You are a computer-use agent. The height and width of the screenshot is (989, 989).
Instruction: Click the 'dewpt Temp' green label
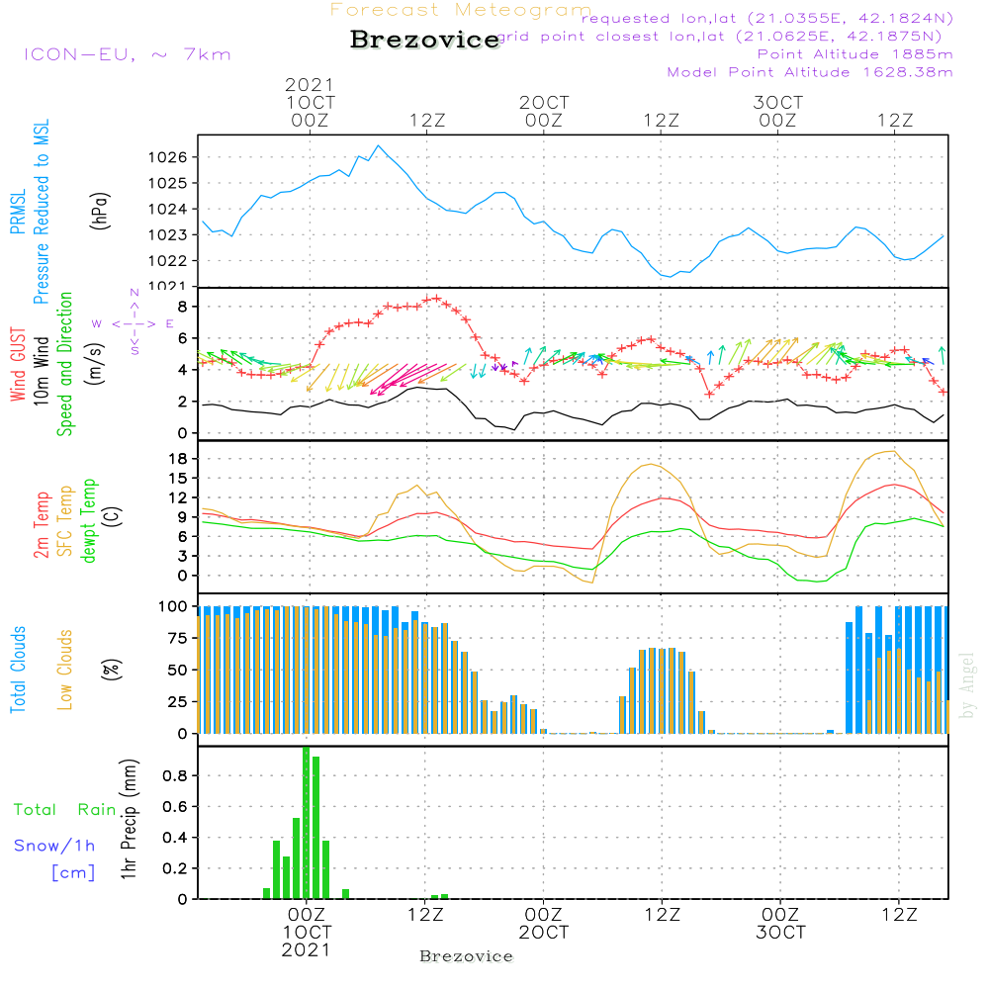88,520
